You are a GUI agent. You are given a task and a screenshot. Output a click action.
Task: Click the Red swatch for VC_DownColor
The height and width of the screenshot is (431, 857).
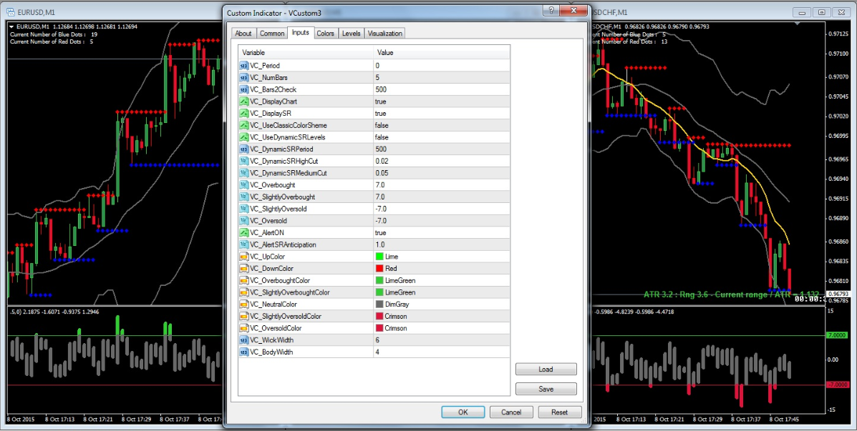379,269
